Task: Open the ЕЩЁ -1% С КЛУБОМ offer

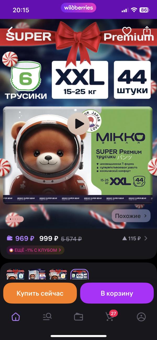Action: pos(35,250)
